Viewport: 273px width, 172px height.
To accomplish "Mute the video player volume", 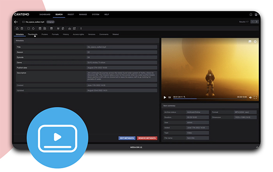I will pos(250,97).
